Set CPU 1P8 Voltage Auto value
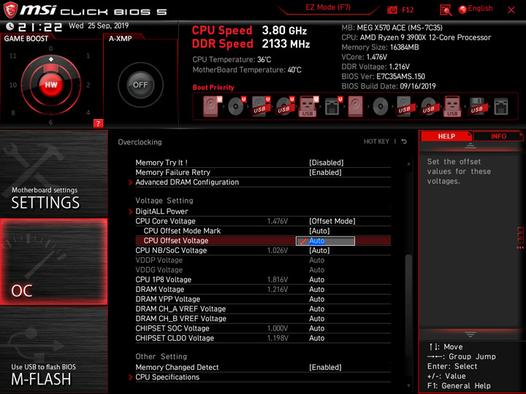 pos(316,279)
